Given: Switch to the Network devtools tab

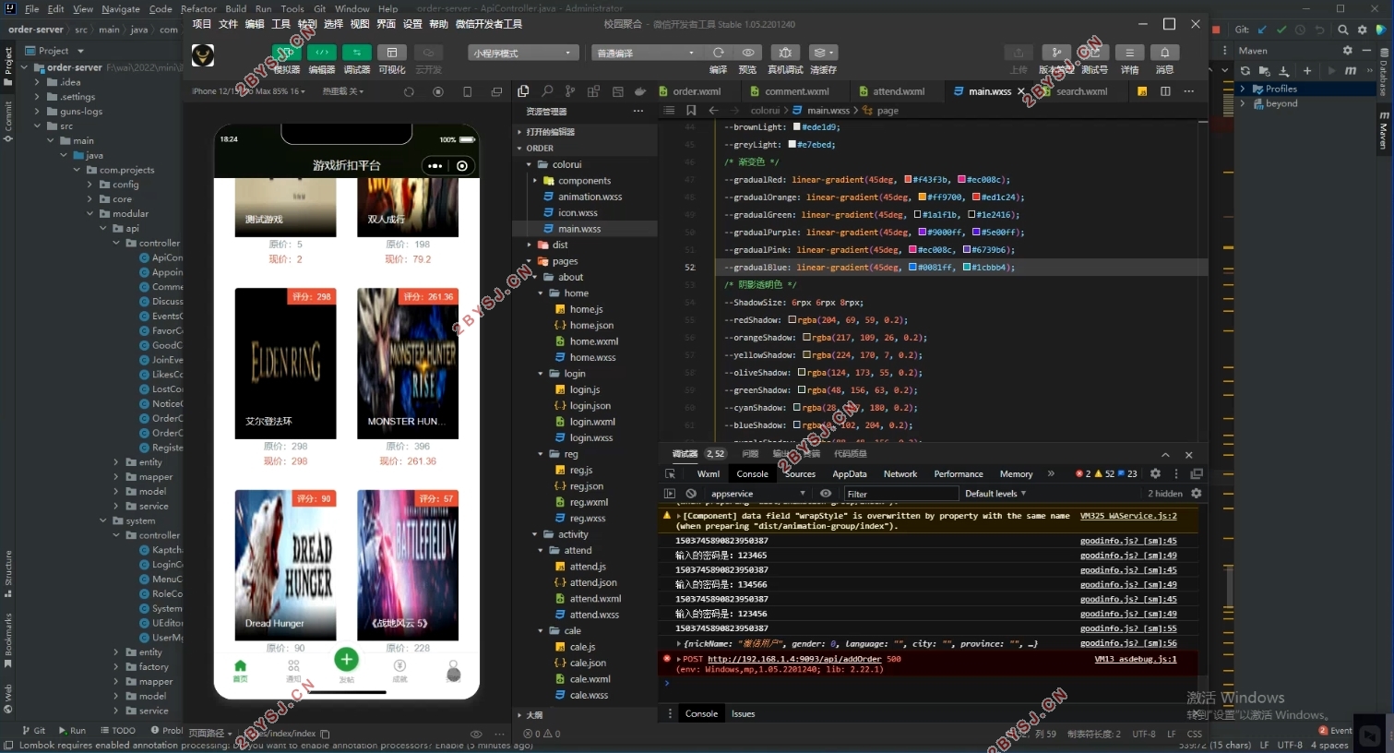Looking at the screenshot, I should 900,474.
